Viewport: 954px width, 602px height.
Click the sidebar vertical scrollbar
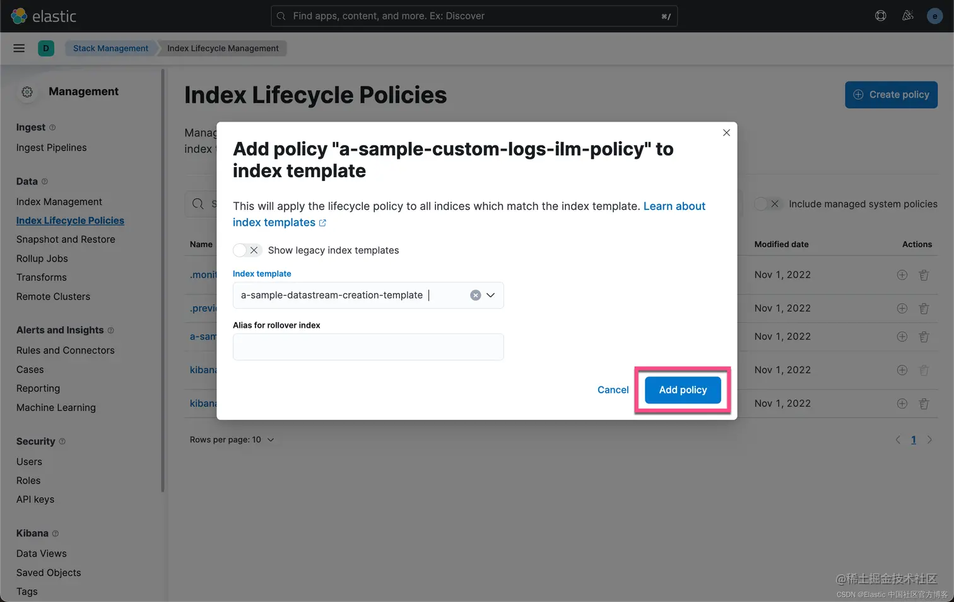pyautogui.click(x=163, y=281)
